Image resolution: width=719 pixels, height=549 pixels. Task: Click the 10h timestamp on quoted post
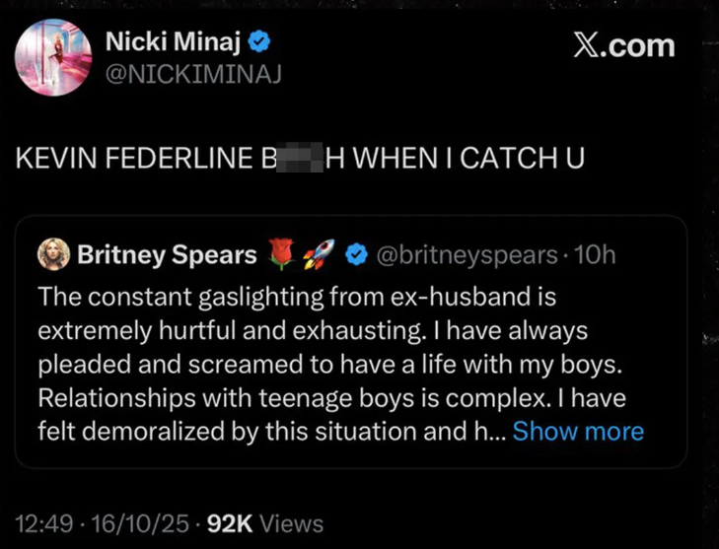[x=595, y=254]
